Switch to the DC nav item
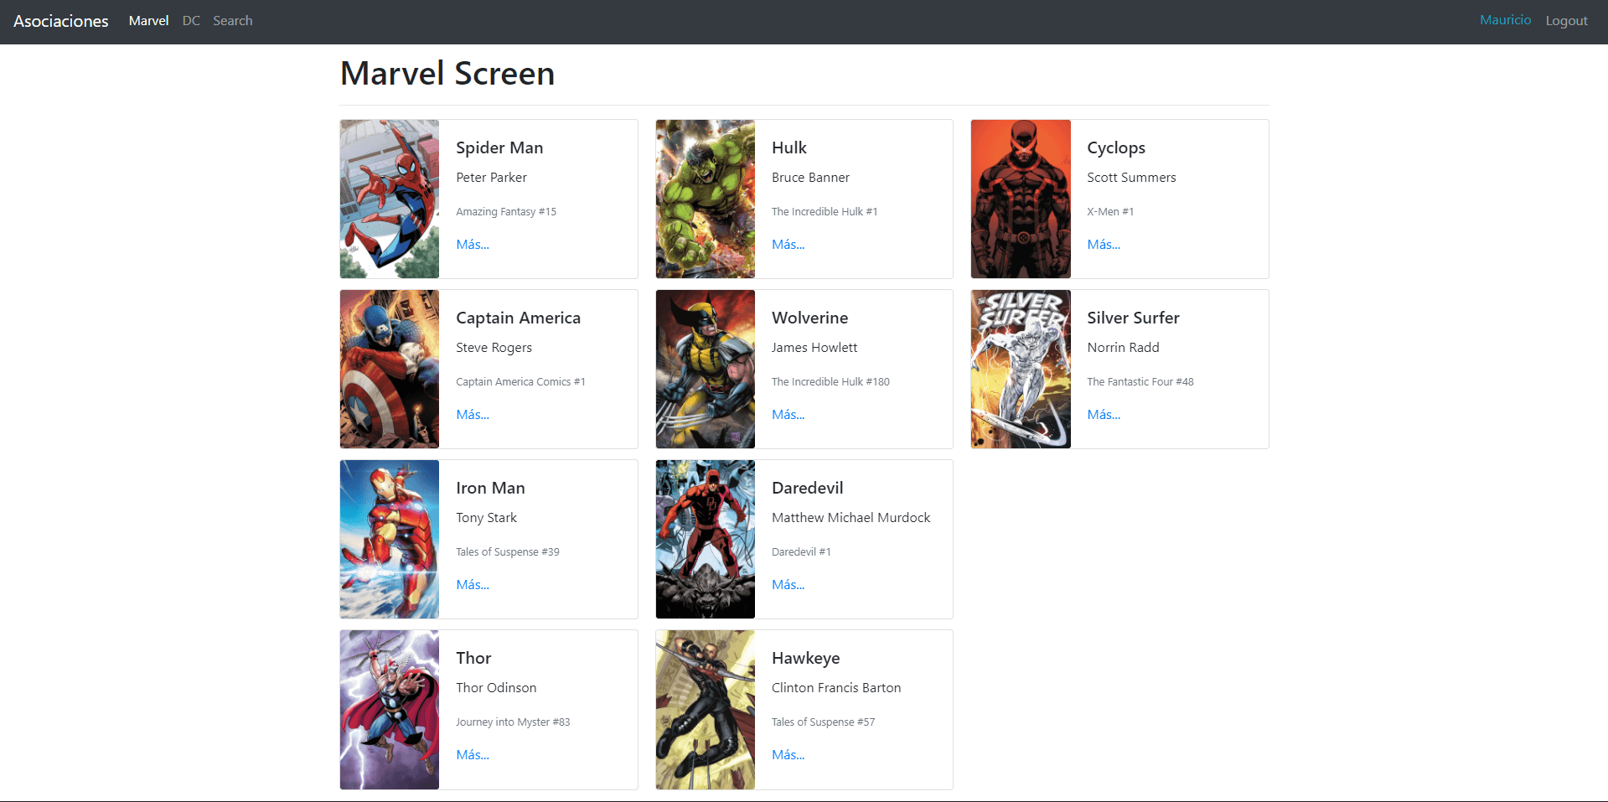Image resolution: width=1608 pixels, height=802 pixels. coord(191,21)
